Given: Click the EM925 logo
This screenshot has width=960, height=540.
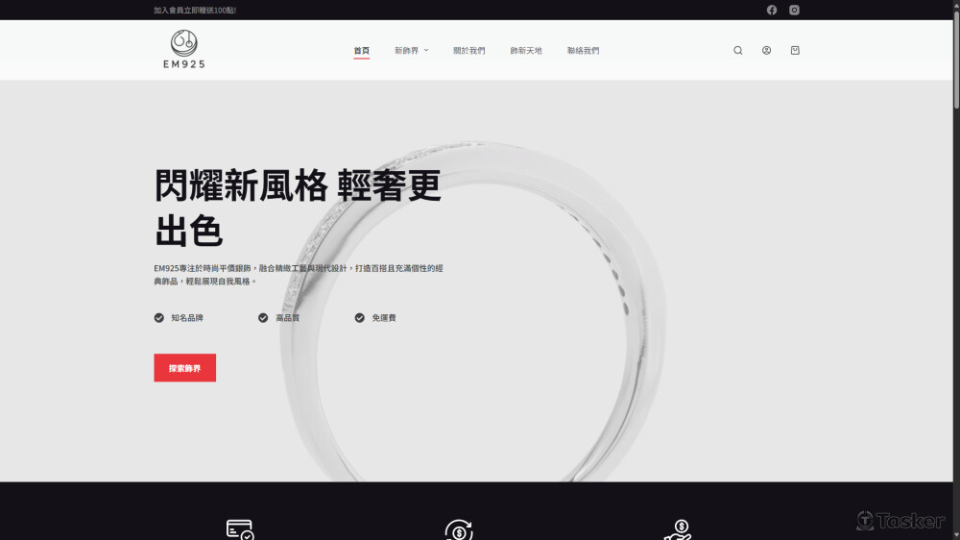Looking at the screenshot, I should point(183,50).
